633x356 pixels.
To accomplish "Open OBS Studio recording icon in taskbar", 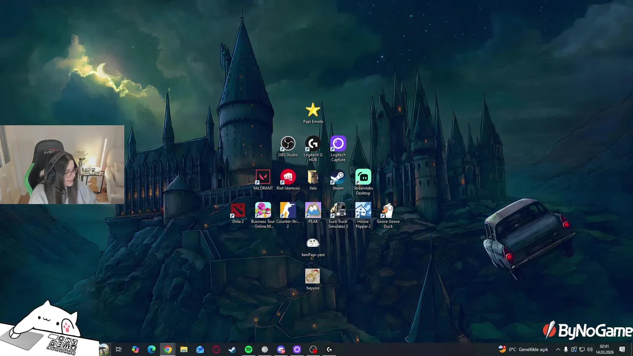I will (313, 350).
